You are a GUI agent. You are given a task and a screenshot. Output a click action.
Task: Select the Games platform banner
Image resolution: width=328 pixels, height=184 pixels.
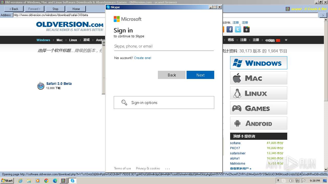click(259, 108)
